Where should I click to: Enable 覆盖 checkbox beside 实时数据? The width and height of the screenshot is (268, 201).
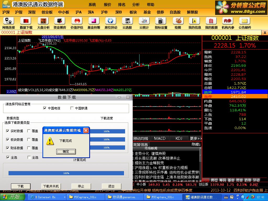tap(29, 131)
